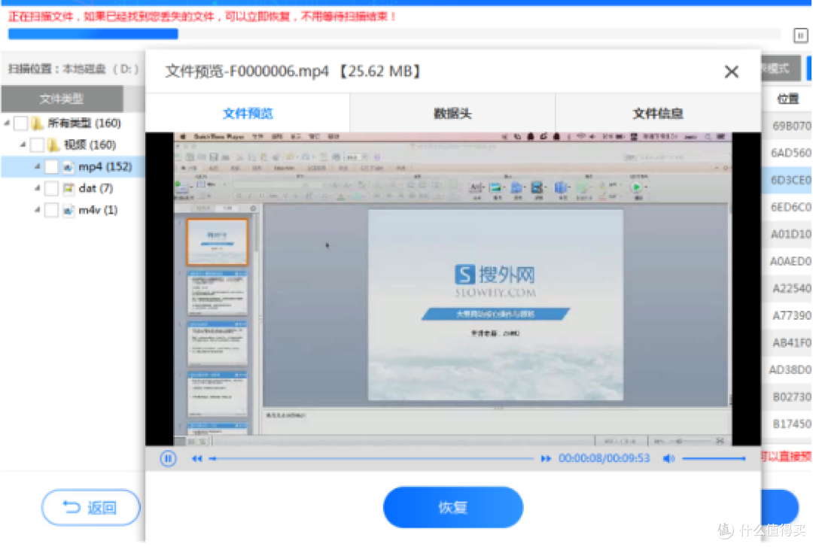The image size is (813, 547).
Task: Click the m4v file type icon
Action: 68,210
